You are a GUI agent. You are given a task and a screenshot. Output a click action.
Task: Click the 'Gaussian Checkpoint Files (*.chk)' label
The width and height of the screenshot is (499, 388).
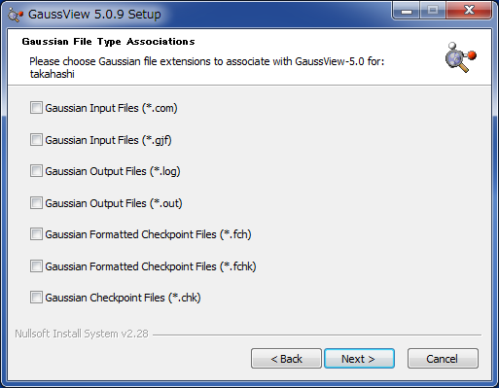(x=123, y=298)
